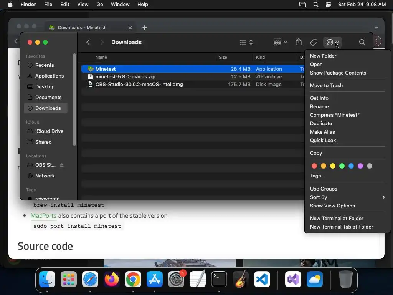Expand the browser tab list chevron
The width and height of the screenshot is (393, 295).
click(376, 28)
